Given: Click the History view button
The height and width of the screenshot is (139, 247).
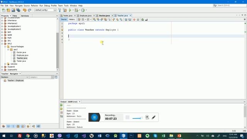Looking at the screenshot, I should (72, 19).
